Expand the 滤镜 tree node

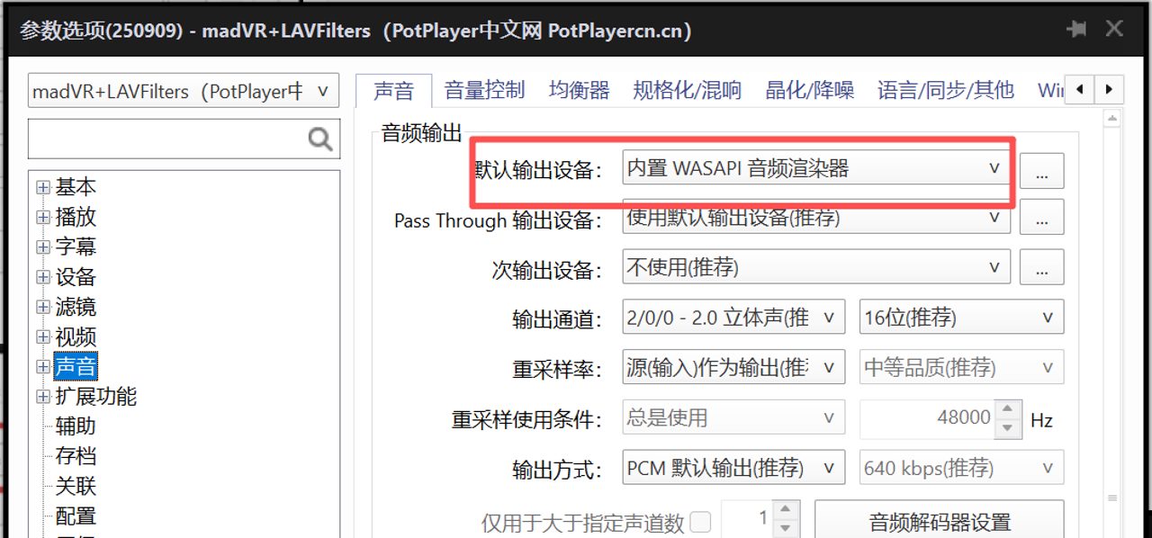(43, 307)
